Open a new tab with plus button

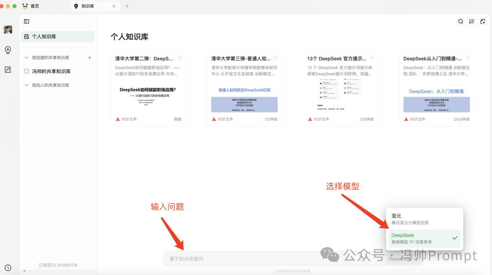click(x=127, y=6)
